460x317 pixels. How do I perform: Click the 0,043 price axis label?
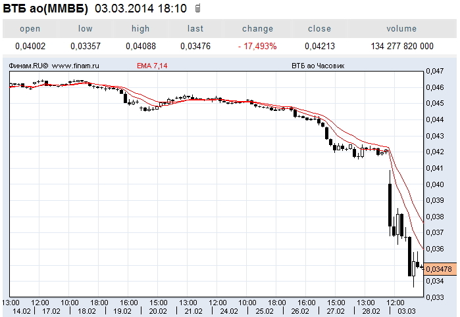click(435, 136)
